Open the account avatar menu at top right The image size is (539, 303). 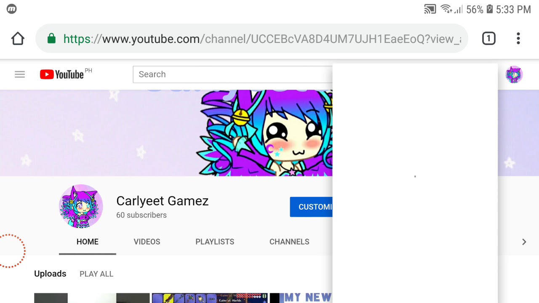tap(514, 74)
